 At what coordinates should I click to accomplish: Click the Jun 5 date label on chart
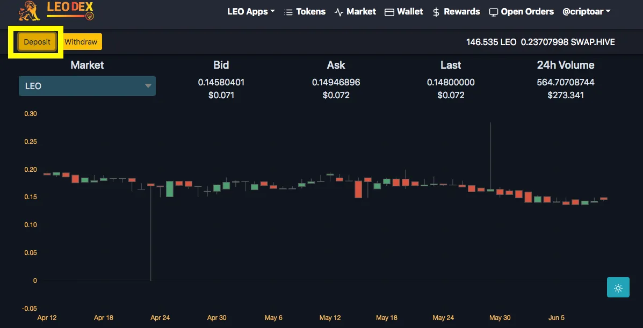557,318
